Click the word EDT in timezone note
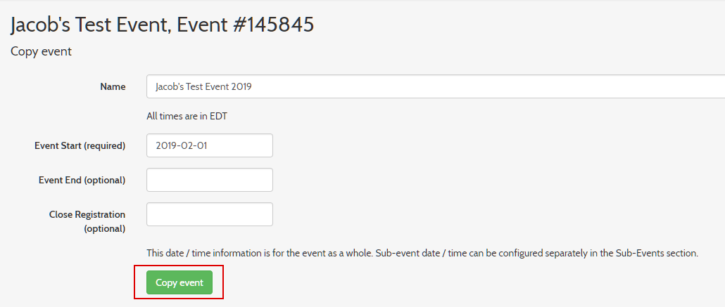 pyautogui.click(x=217, y=116)
